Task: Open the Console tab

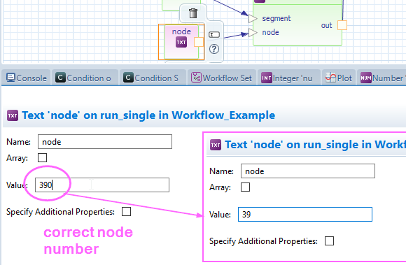Action: [27, 78]
